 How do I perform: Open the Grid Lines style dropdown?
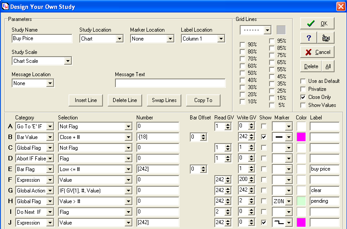click(x=267, y=30)
